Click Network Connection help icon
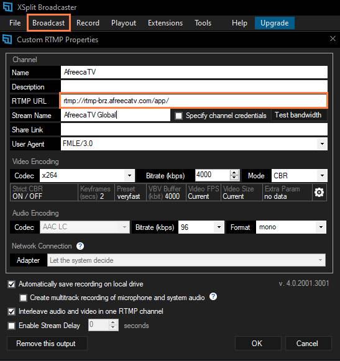This screenshot has height=361, width=340. pos(80,246)
